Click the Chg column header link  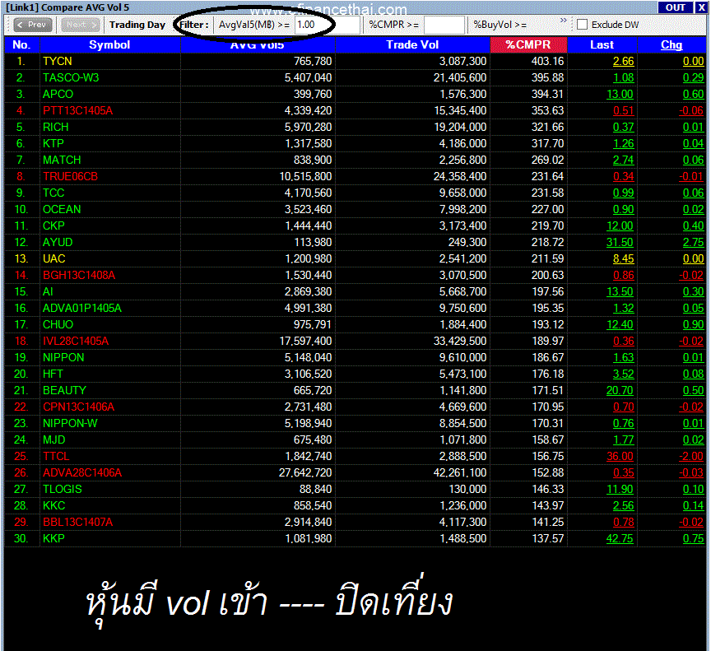671,45
